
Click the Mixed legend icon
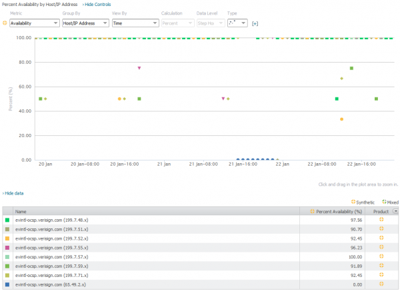(384, 202)
